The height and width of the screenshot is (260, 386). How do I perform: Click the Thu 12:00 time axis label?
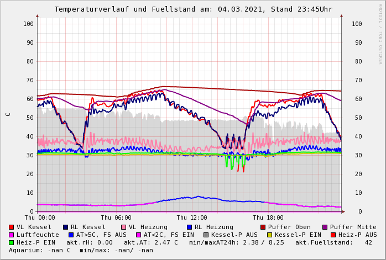(x=192, y=218)
